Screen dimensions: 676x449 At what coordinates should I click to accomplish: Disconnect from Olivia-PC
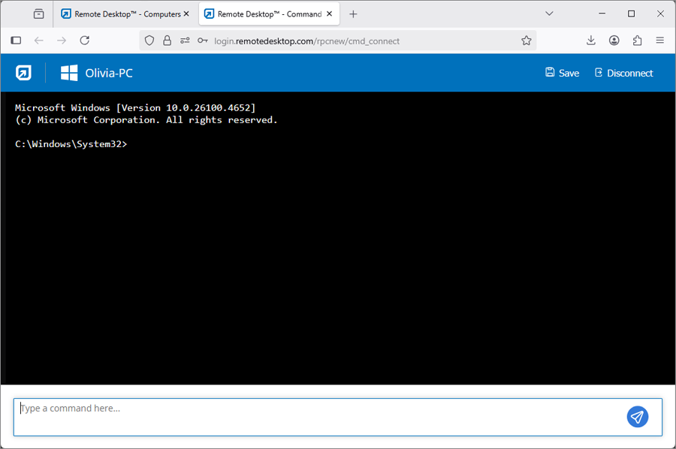[623, 73]
